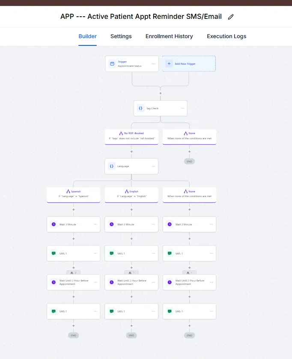Click the curly braces icon on Tag Check
The image size is (292, 359).
140,108
